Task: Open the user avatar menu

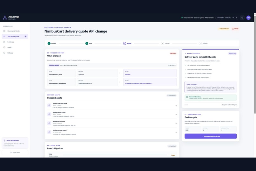Action: (248, 18)
